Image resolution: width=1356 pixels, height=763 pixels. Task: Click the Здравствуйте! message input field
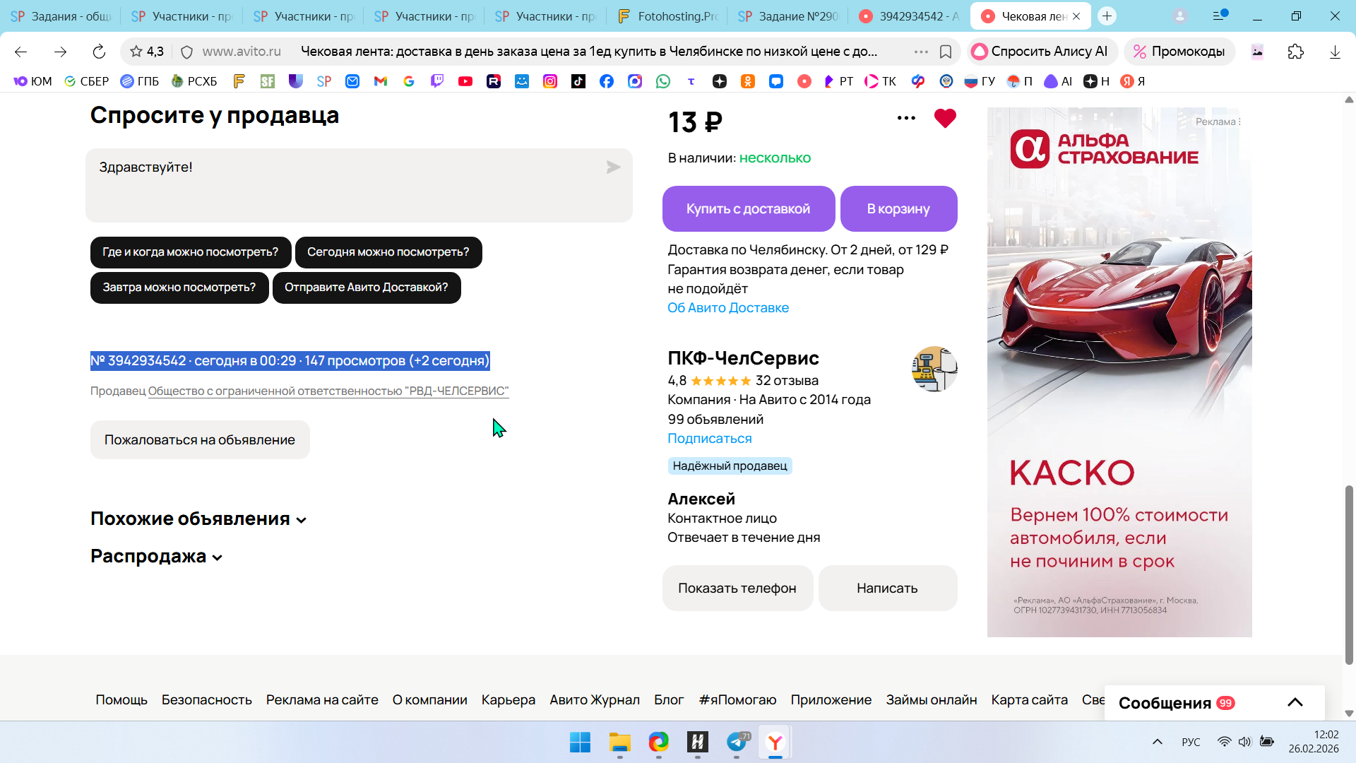coord(346,185)
